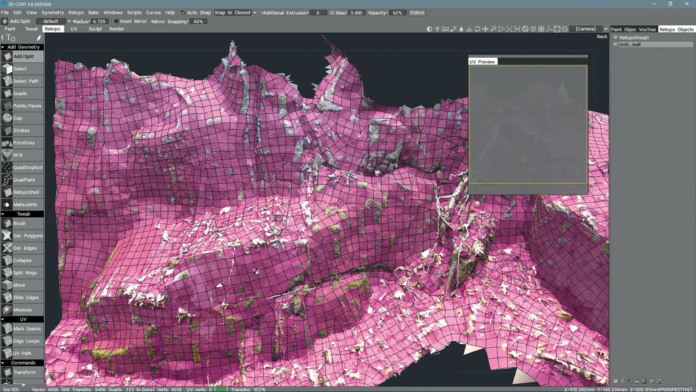This screenshot has width=696, height=392.
Task: Enable the Invert Mirror checkbox
Action: point(116,21)
